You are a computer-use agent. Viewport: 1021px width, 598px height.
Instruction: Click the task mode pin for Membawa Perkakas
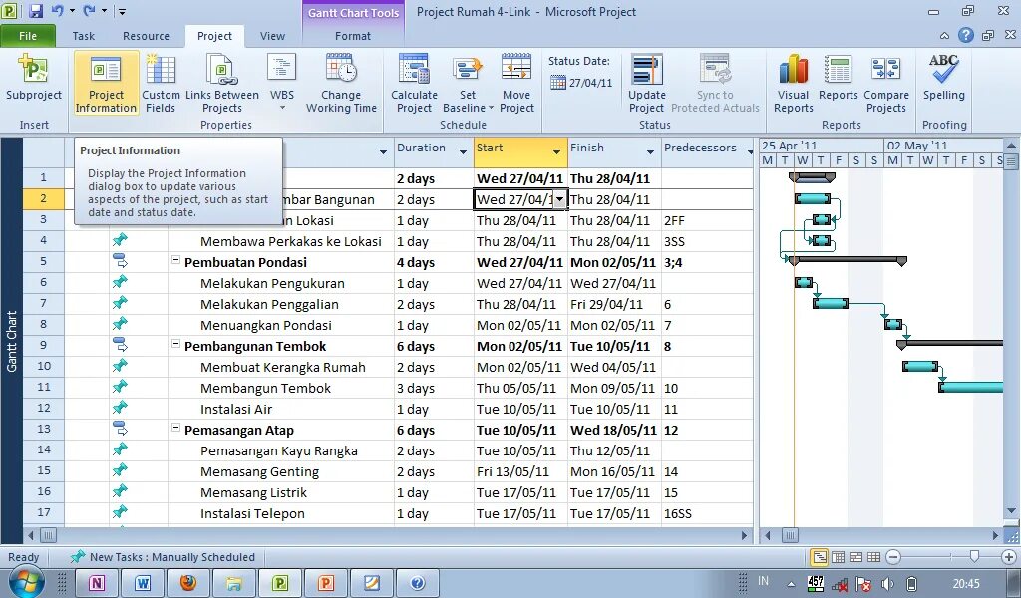(120, 241)
